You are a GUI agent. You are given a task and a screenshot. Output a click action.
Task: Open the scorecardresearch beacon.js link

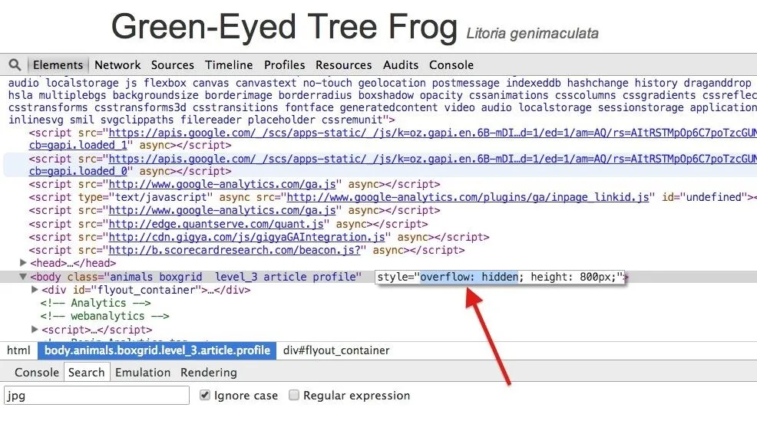coord(235,251)
